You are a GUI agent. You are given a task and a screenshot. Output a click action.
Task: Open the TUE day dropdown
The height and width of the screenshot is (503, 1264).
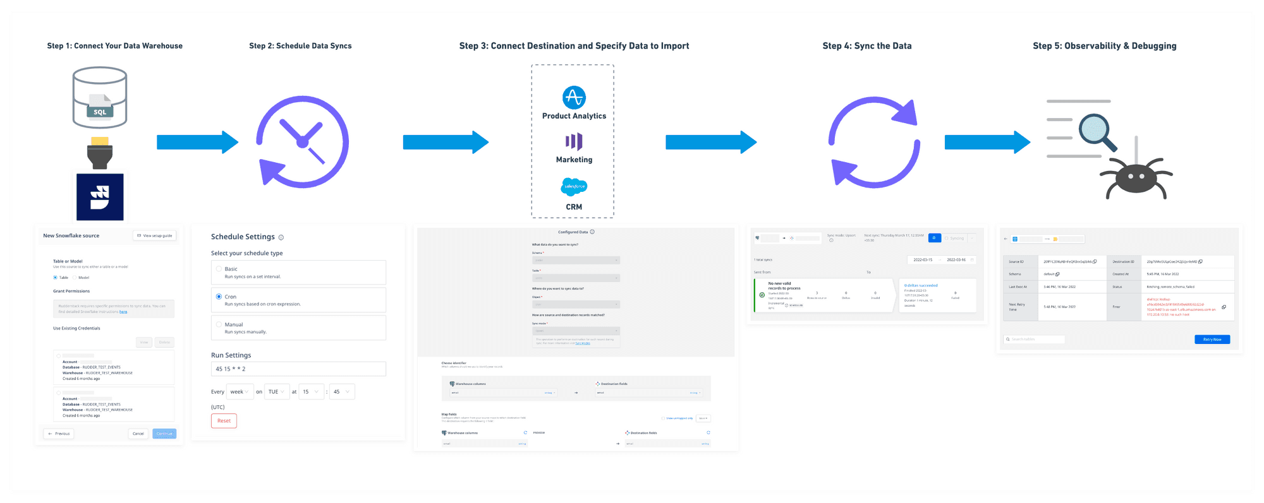click(x=277, y=392)
